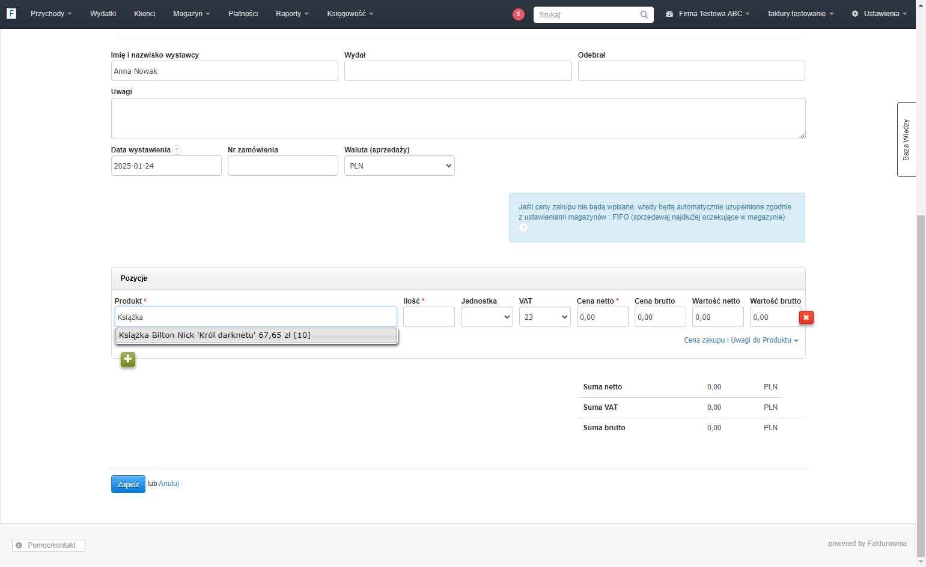Click the search magnifier icon

pos(644,14)
